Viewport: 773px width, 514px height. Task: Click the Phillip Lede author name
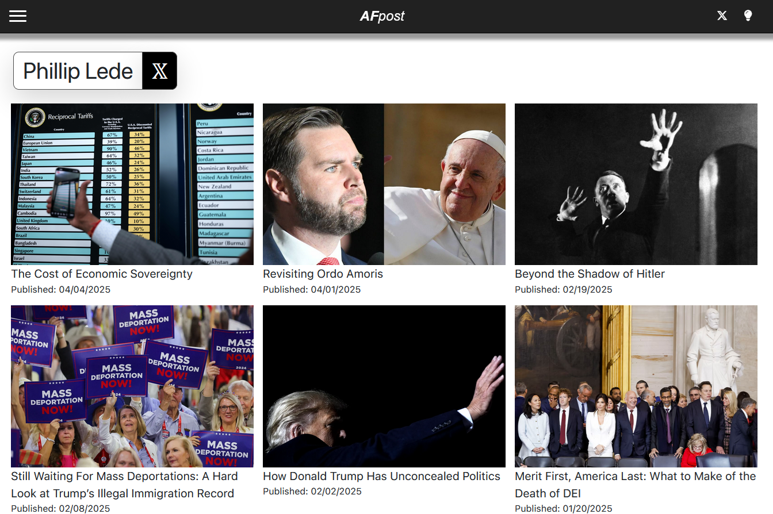coord(78,71)
